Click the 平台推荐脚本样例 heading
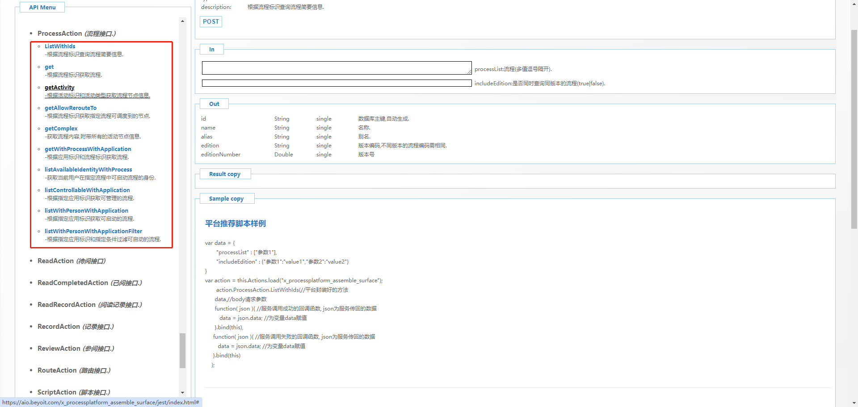This screenshot has height=407, width=858. coord(236,223)
